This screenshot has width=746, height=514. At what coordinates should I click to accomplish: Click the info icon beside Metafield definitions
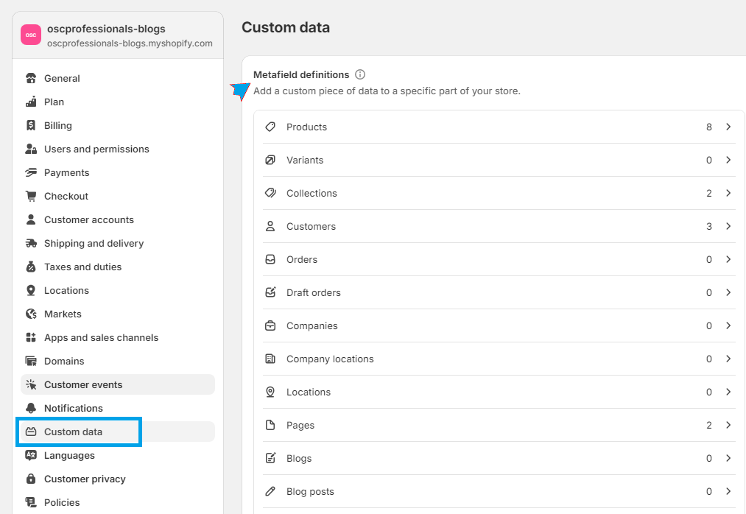coord(360,74)
